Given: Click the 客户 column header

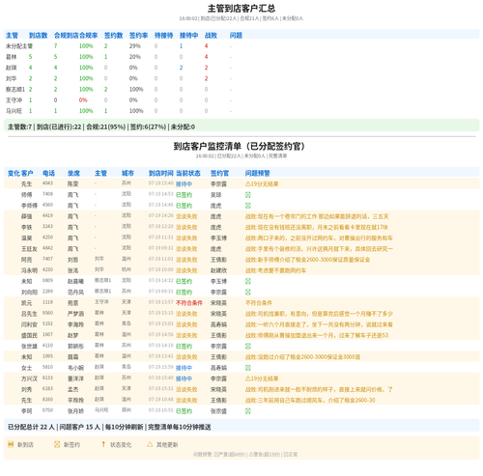Looking at the screenshot, I should [27, 173].
